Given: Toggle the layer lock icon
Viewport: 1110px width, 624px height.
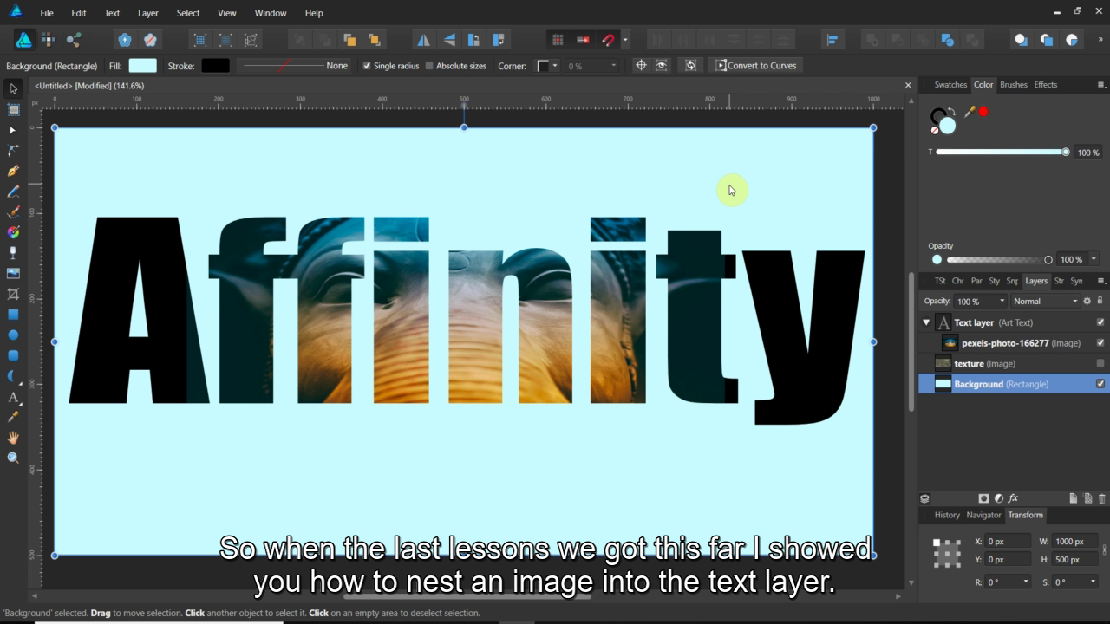Looking at the screenshot, I should point(1100,301).
